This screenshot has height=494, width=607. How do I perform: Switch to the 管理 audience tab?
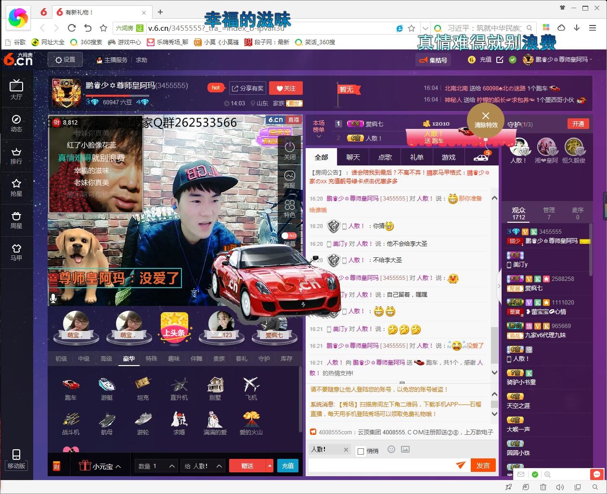pos(549,213)
